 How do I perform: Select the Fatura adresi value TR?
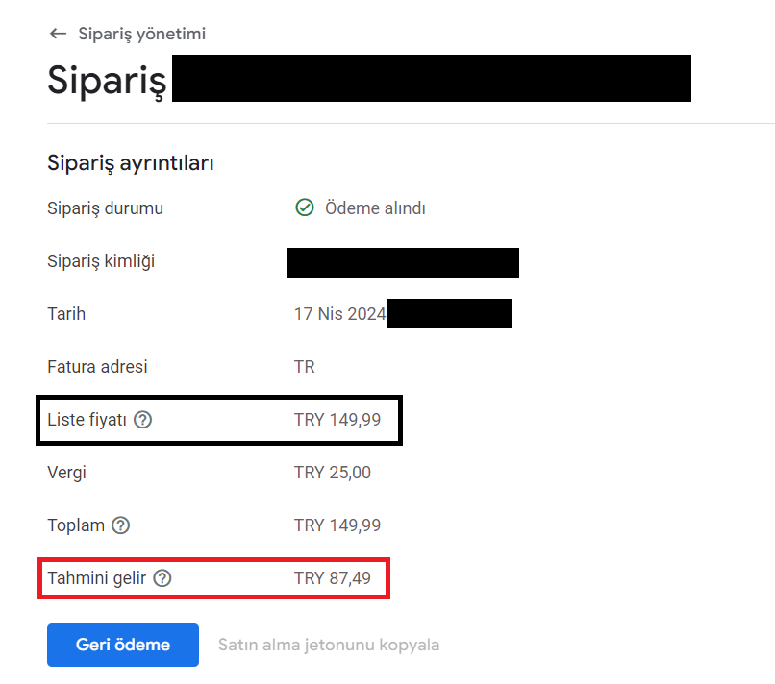305,367
